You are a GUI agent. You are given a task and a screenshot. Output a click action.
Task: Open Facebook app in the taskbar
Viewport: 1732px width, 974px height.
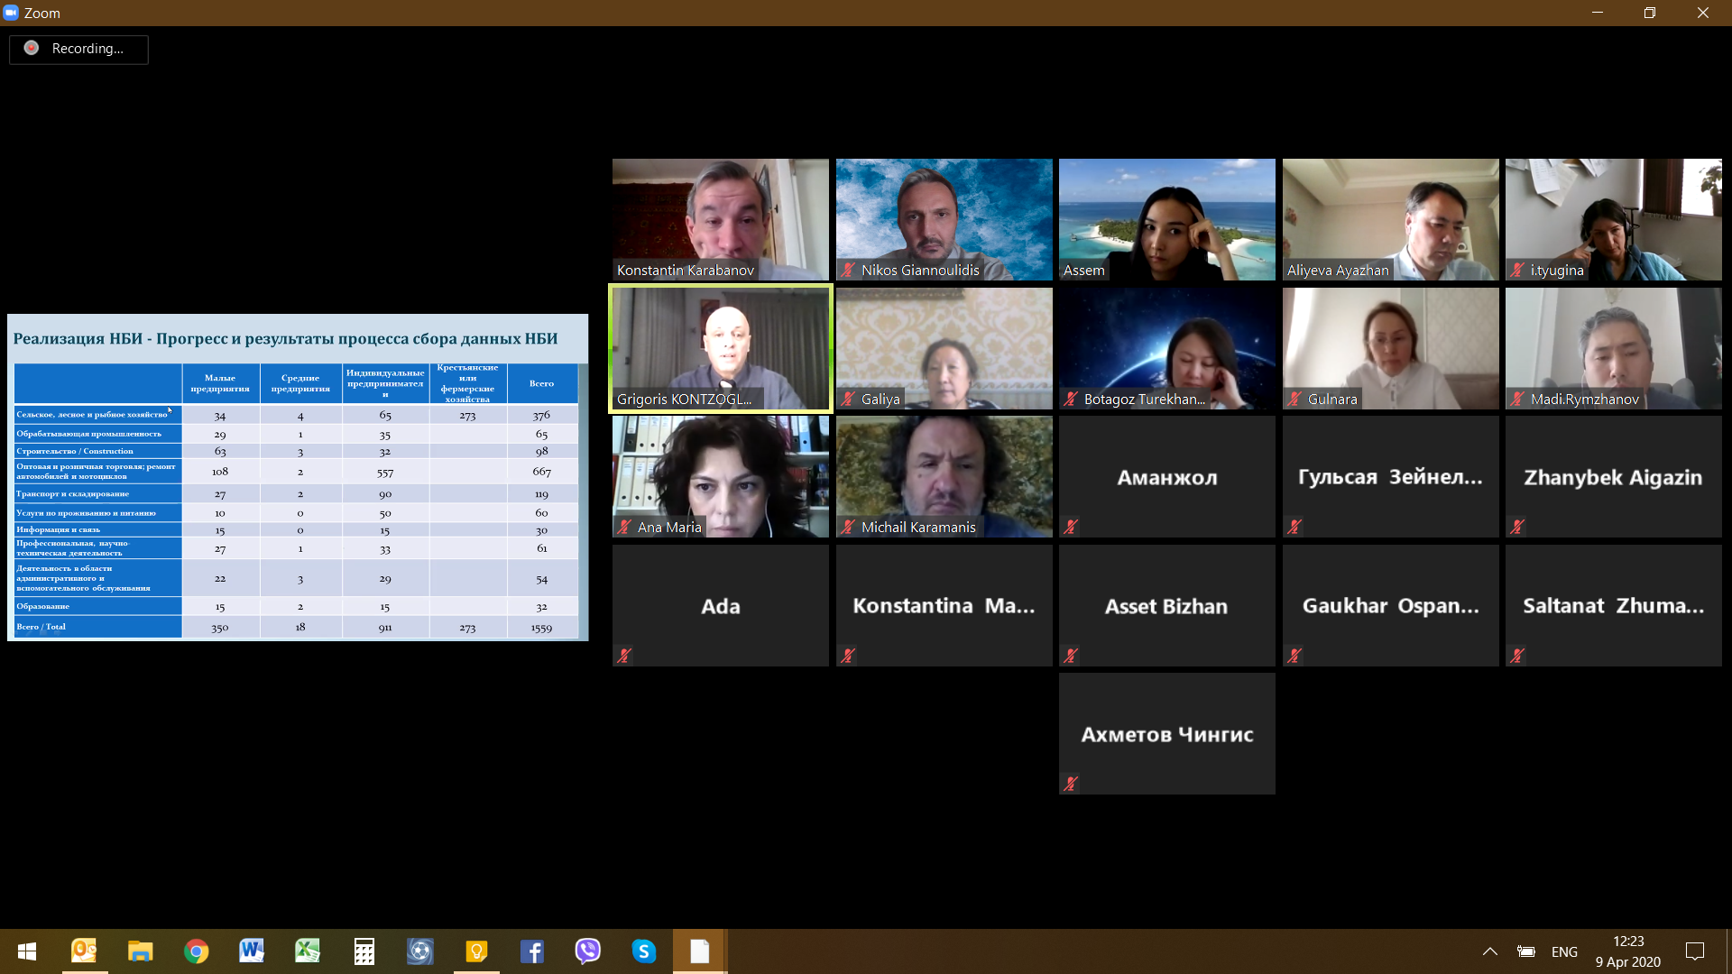[x=531, y=951]
